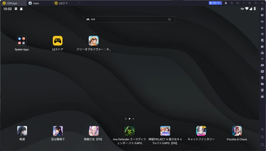Click the cellular signal status icon
266x151 pixels.
click(x=251, y=9)
